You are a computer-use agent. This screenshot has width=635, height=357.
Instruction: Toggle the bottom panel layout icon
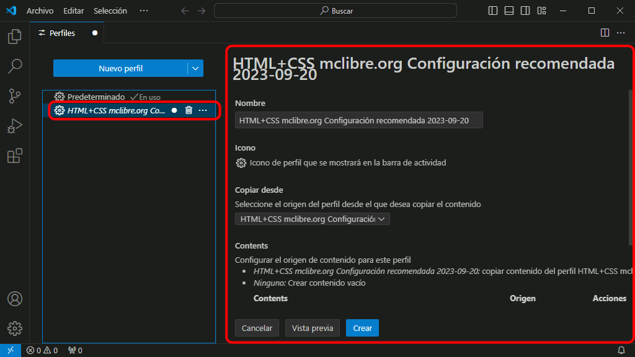[509, 11]
